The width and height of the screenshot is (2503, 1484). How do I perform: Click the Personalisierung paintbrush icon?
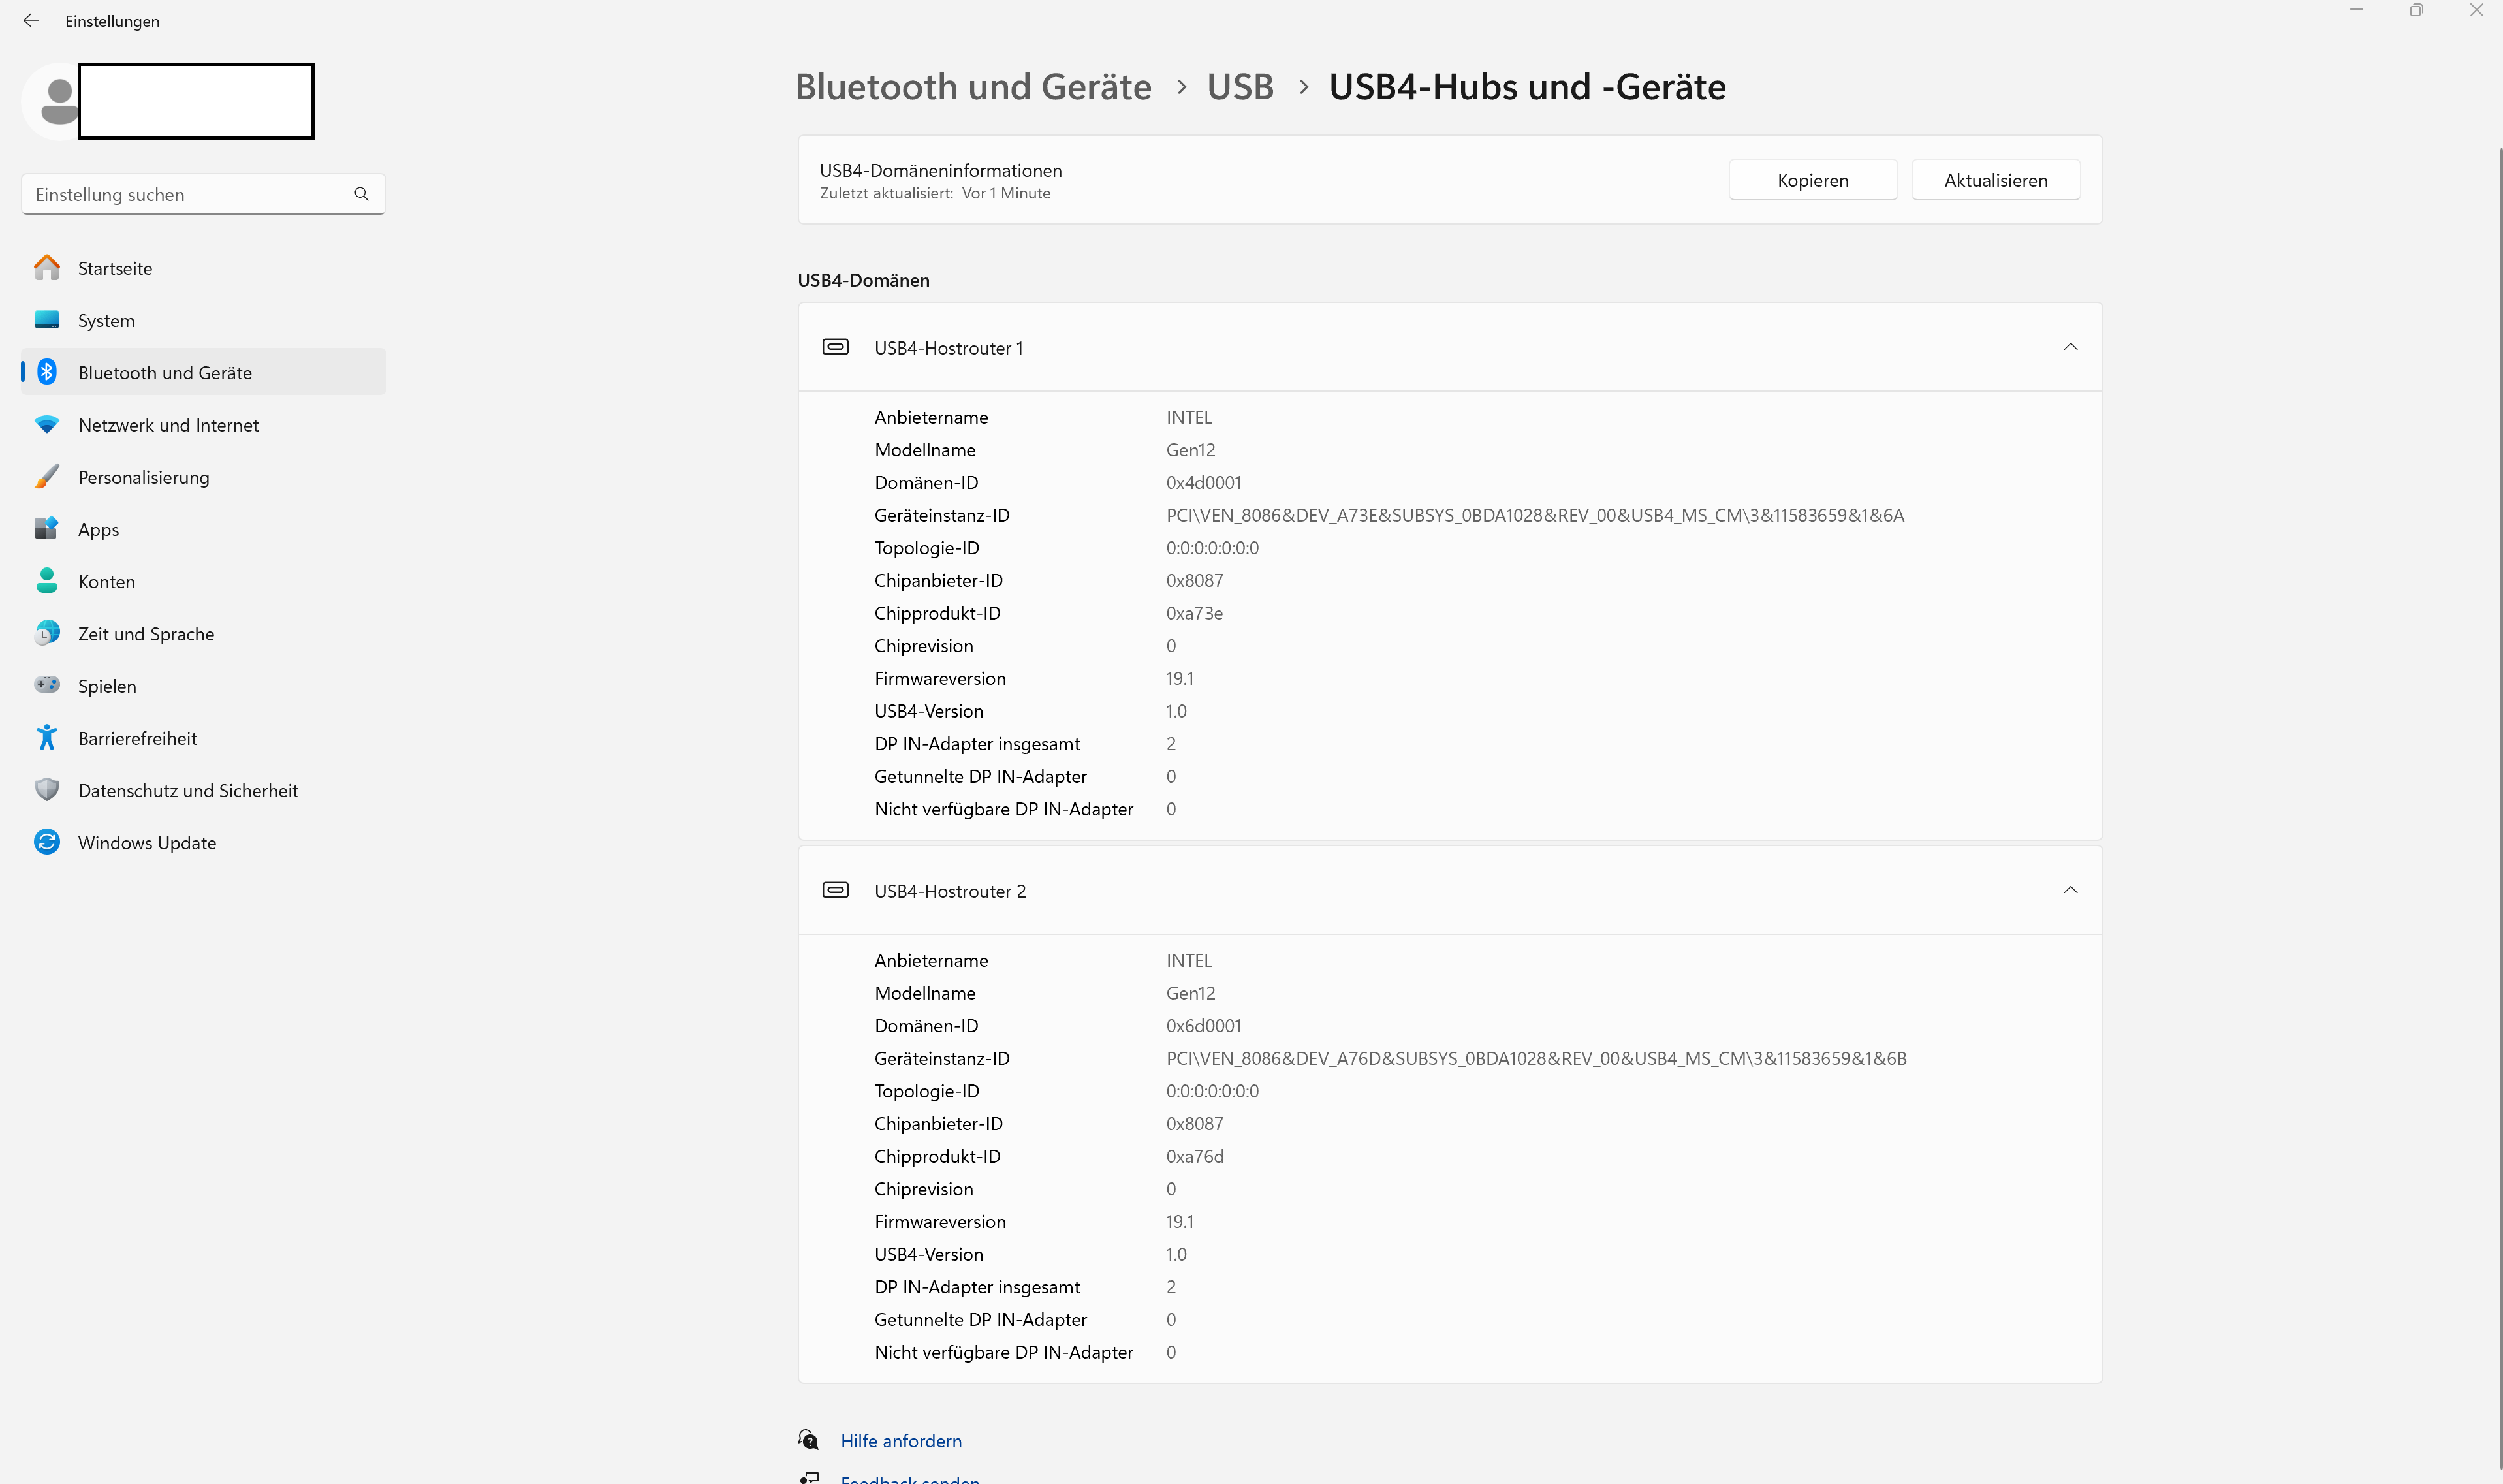tap(47, 477)
